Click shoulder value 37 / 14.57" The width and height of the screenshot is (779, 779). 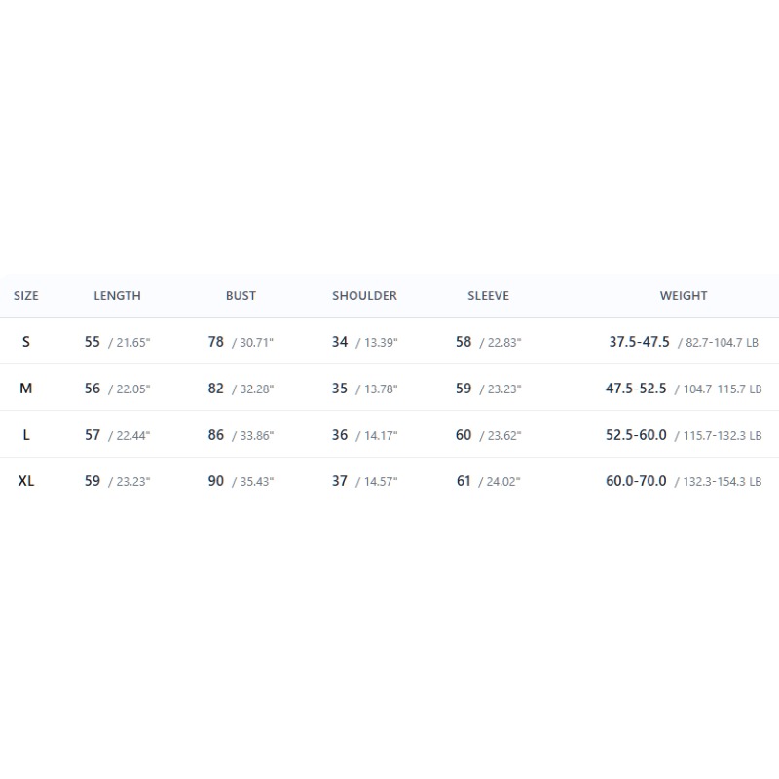[x=364, y=481]
